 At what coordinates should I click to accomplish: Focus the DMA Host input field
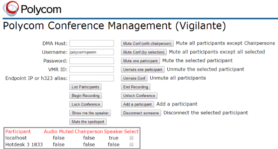point(92,43)
